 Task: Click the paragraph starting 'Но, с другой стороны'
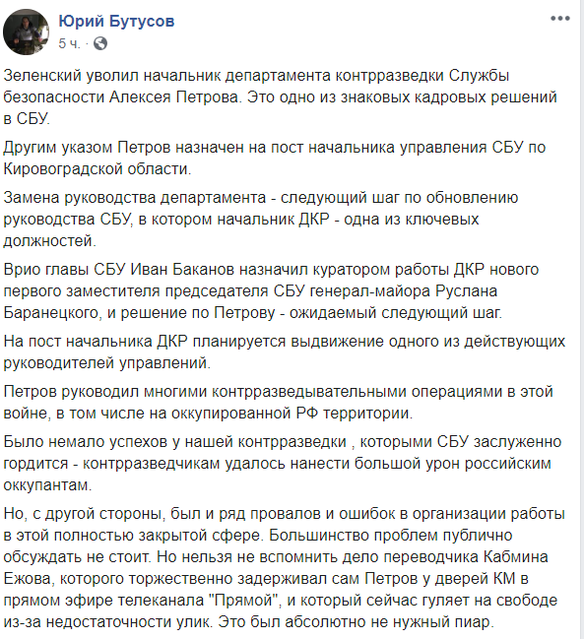(284, 568)
